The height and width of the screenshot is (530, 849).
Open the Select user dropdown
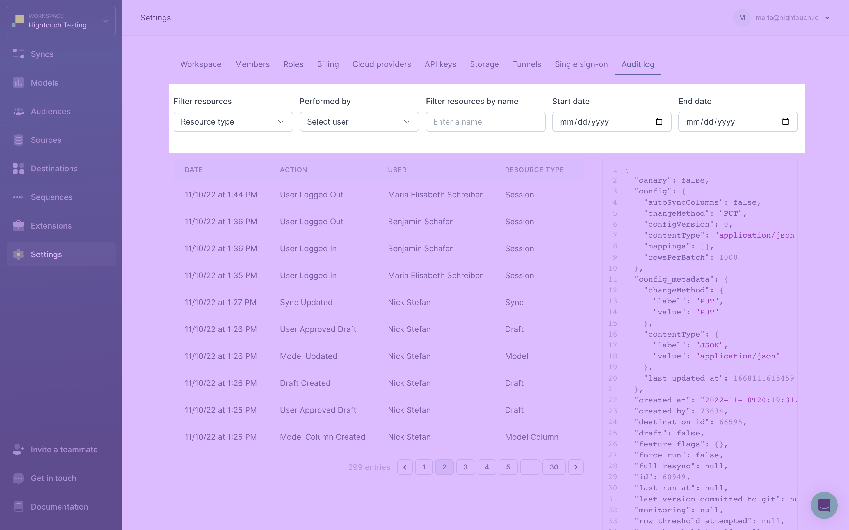tap(359, 122)
